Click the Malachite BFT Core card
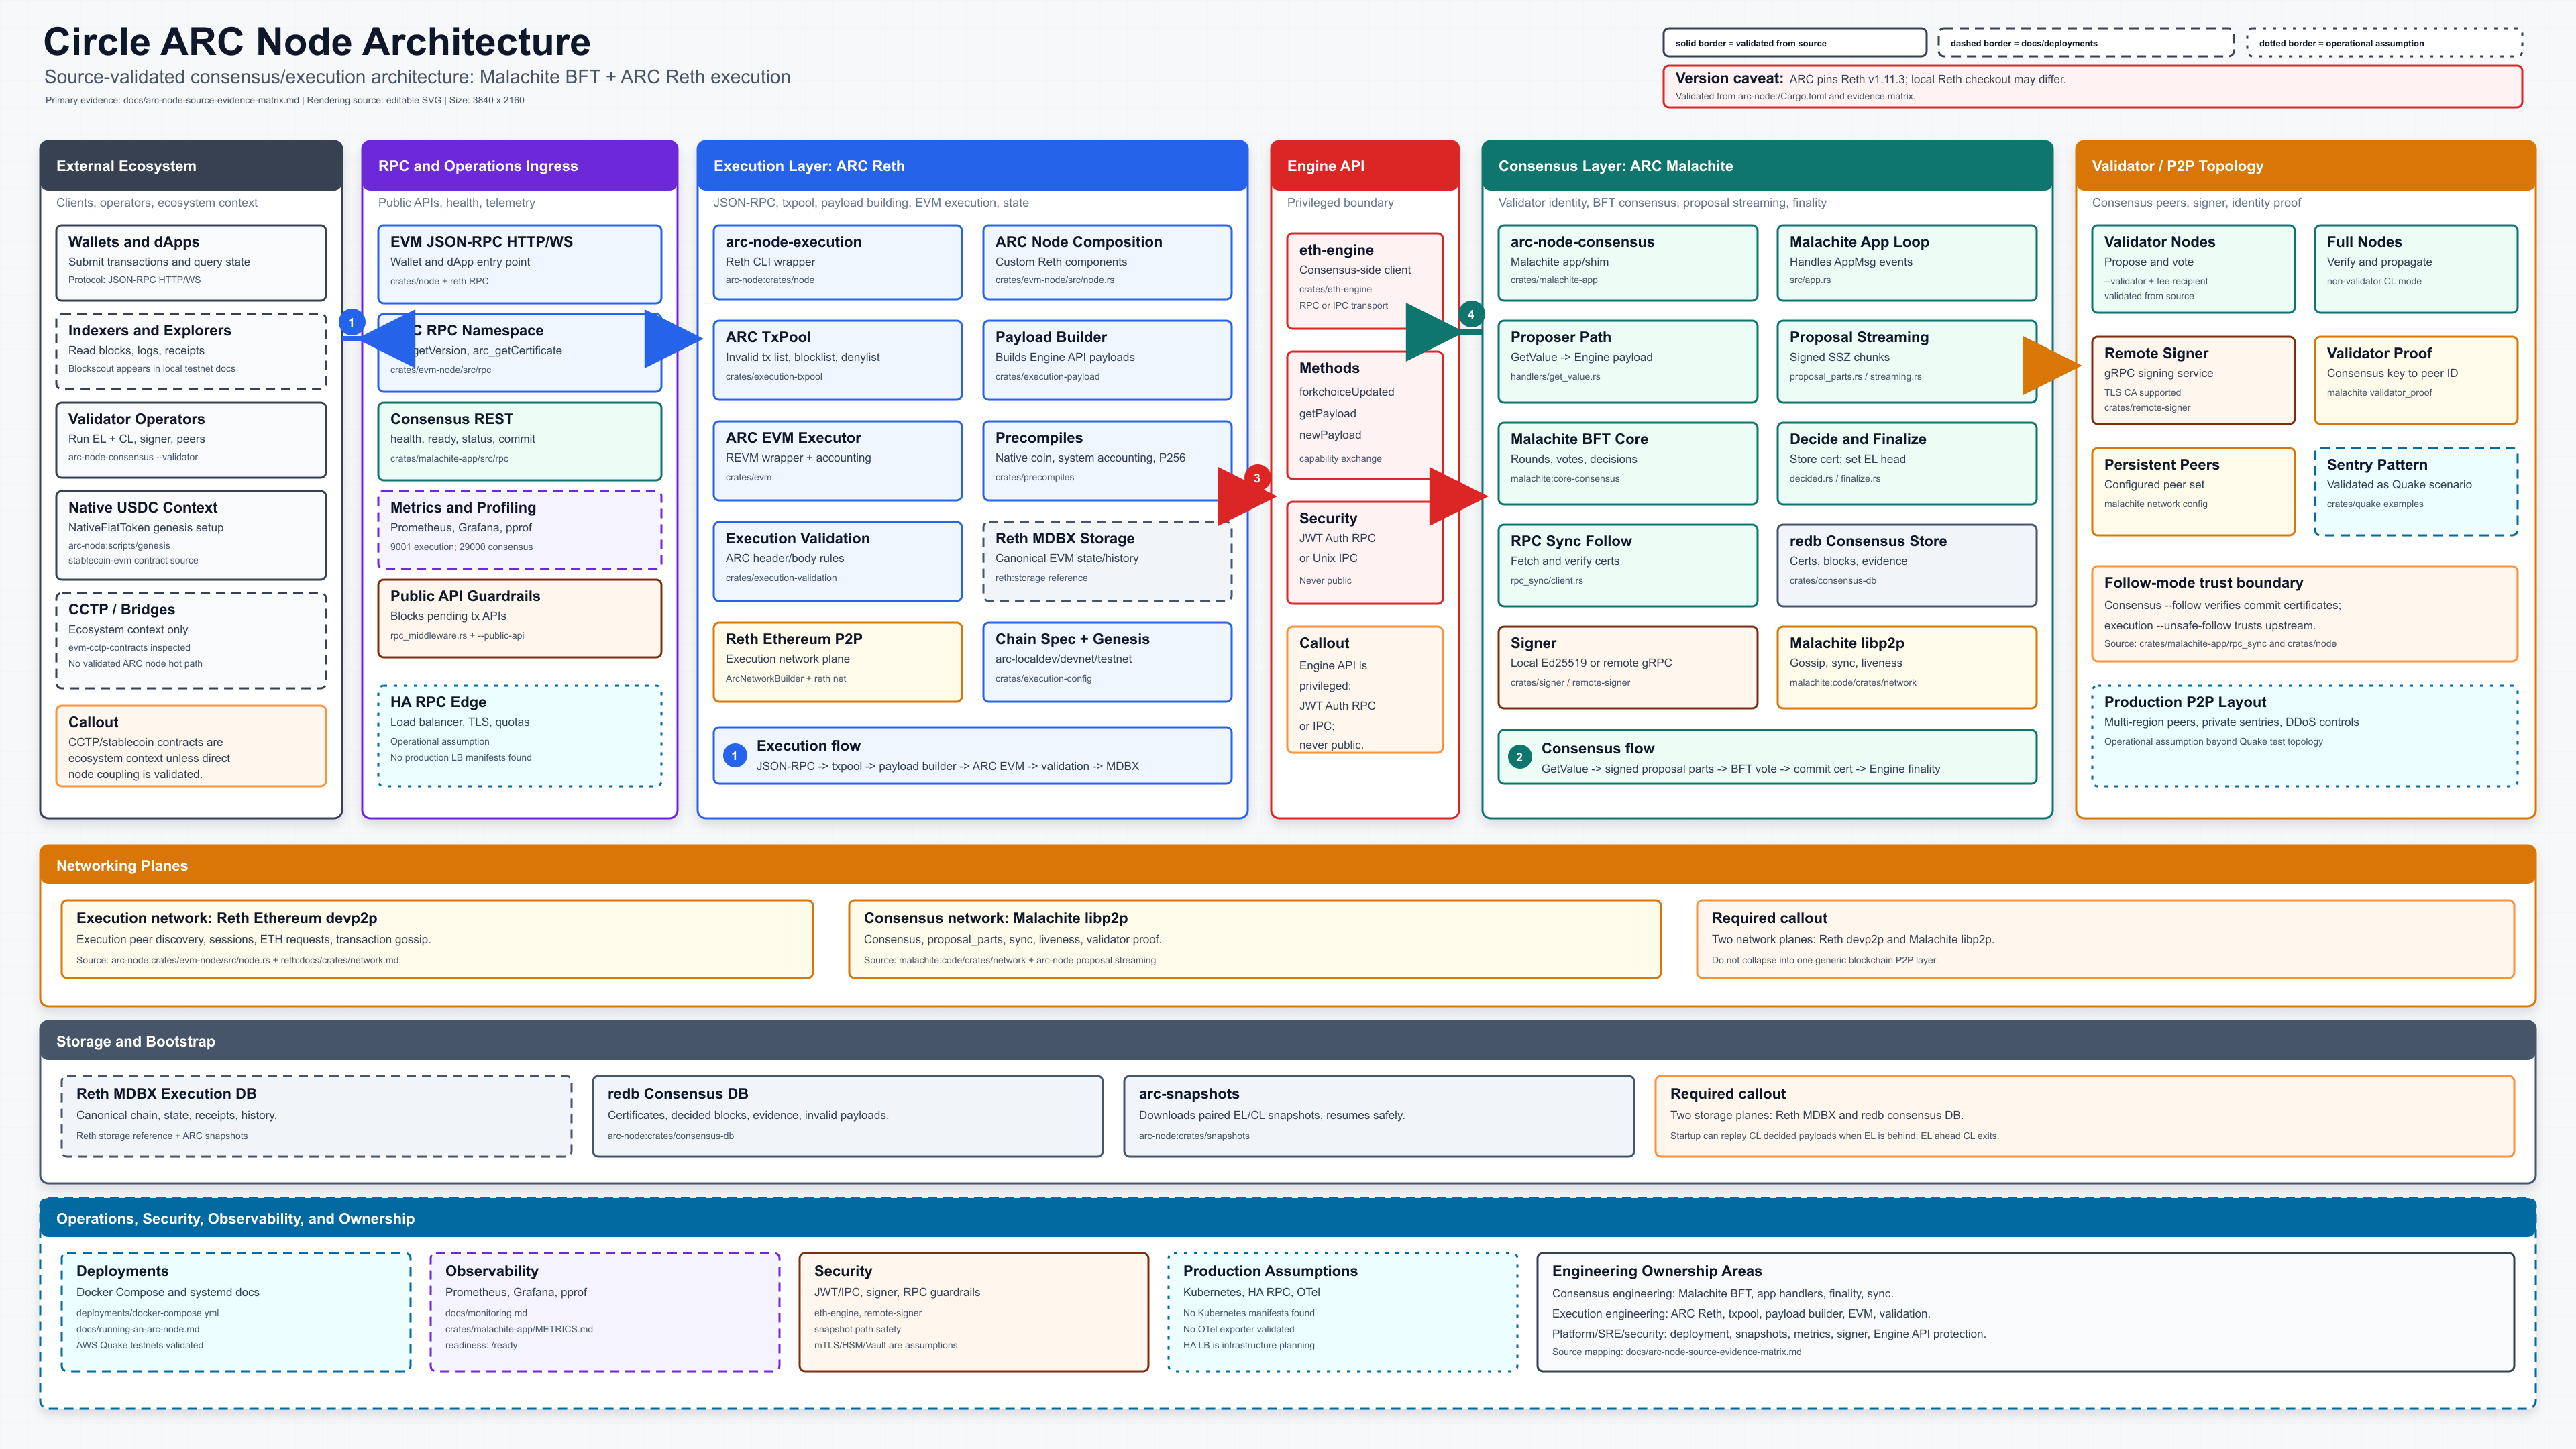 pos(1627,463)
